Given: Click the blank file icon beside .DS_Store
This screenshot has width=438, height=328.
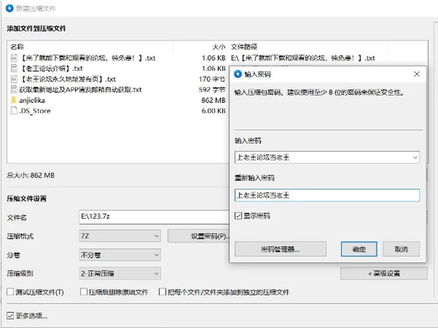Looking at the screenshot, I should click(x=14, y=111).
